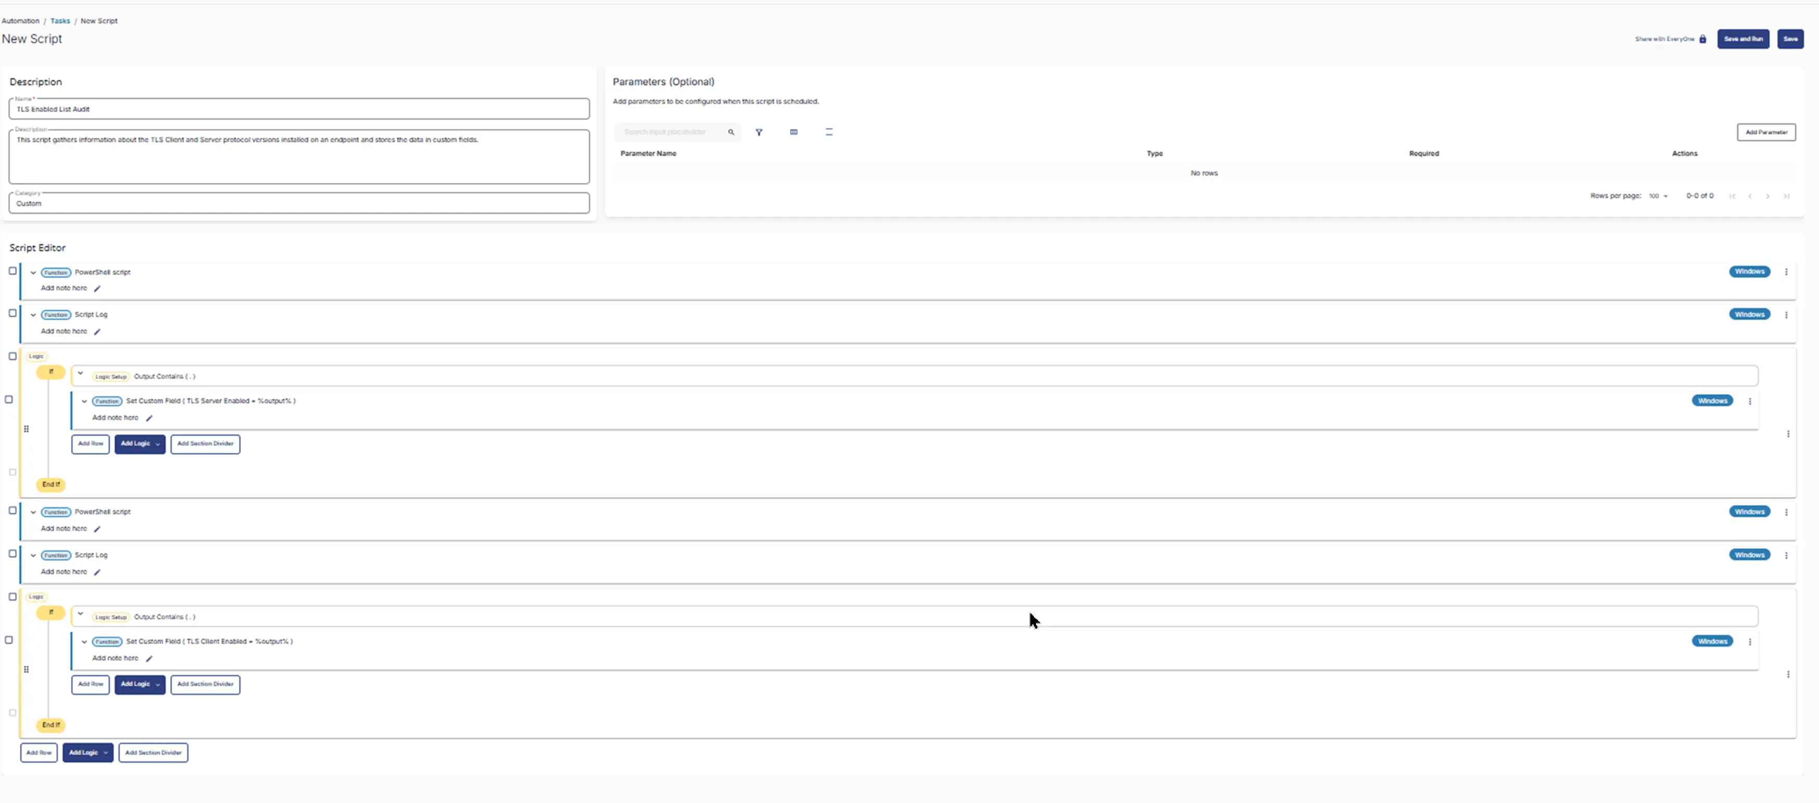Tick checkbox beside Set Custom Field TLS Server Enabled
This screenshot has width=1819, height=803.
click(x=9, y=399)
